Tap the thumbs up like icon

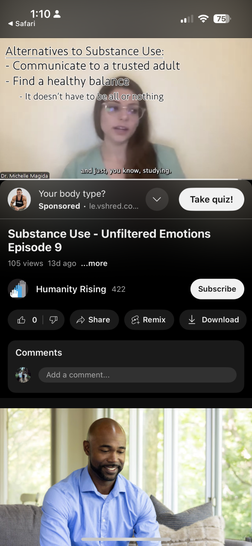tap(21, 320)
